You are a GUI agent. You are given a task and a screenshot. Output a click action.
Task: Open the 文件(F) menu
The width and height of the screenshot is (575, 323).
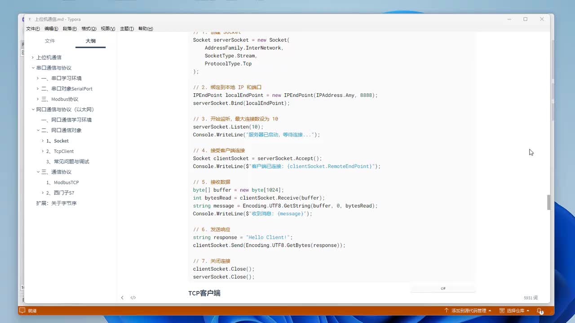coord(33,29)
